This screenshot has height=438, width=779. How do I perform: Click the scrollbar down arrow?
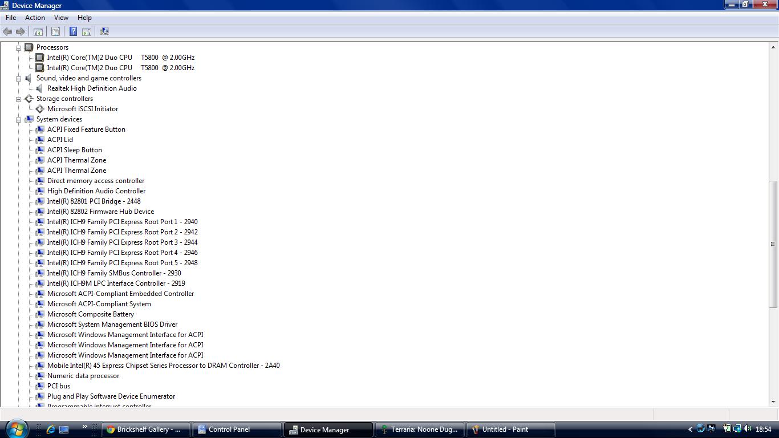click(x=773, y=401)
